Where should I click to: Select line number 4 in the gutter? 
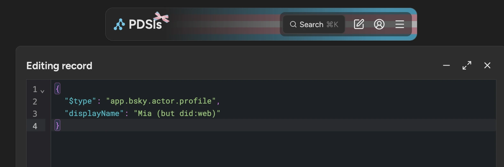(x=35, y=126)
